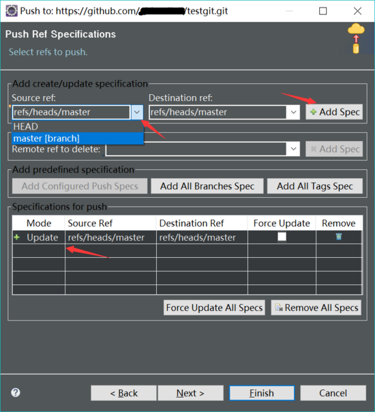Toggle Force Update checkbox for master
Image resolution: width=375 pixels, height=412 pixels.
[x=282, y=237]
